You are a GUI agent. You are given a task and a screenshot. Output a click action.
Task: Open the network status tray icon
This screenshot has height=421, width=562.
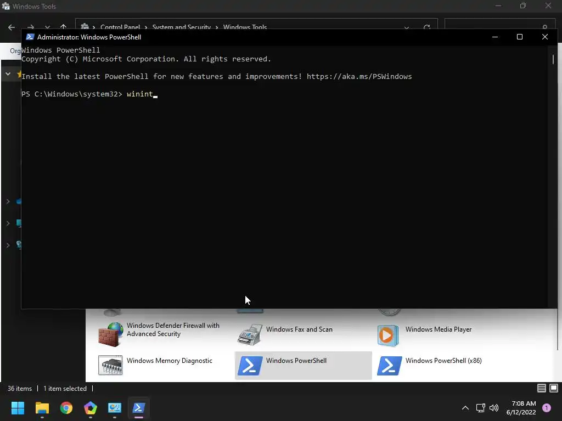point(480,408)
